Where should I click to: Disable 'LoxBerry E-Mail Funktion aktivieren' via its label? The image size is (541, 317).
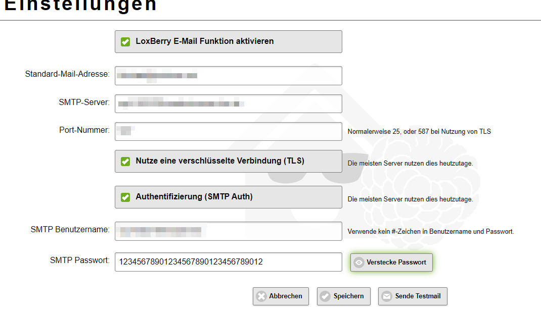coord(205,41)
